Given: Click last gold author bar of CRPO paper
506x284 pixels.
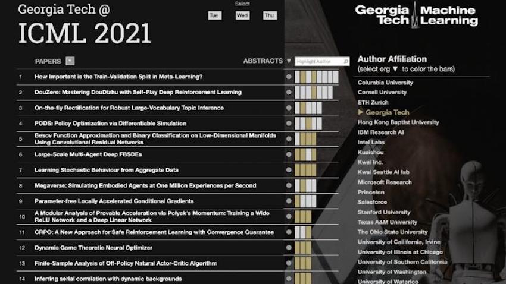Looking at the screenshot, I should click(x=308, y=232).
